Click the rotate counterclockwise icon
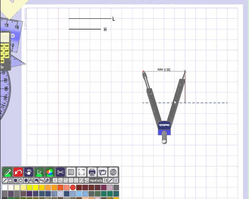249x199 pixels. (x=81, y=180)
